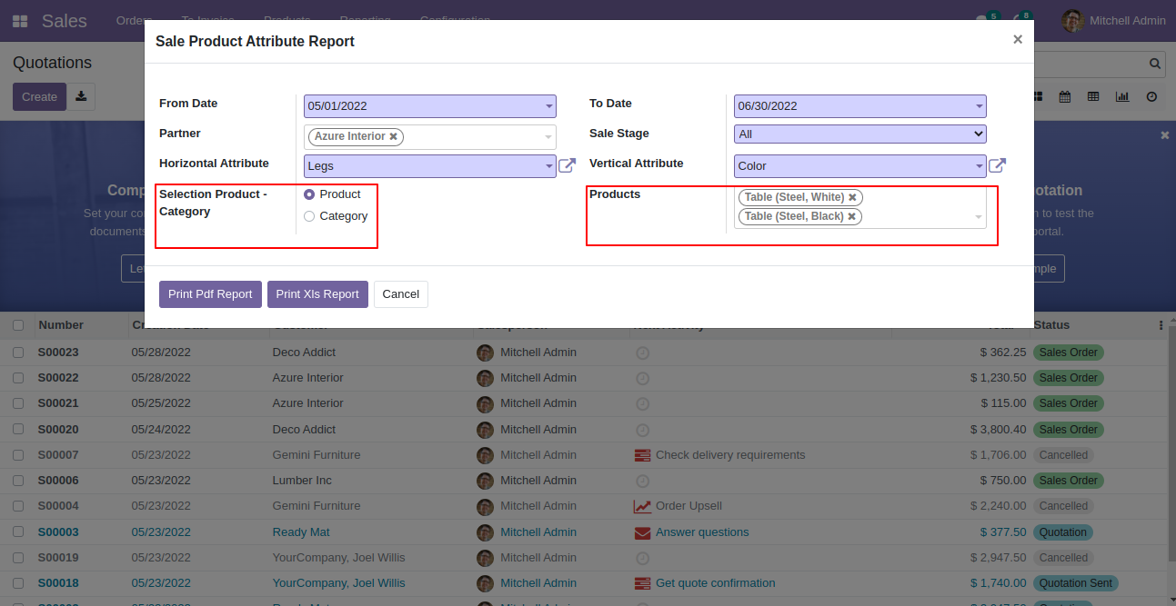
Task: Click the Answer questions activity link
Action: coord(702,532)
